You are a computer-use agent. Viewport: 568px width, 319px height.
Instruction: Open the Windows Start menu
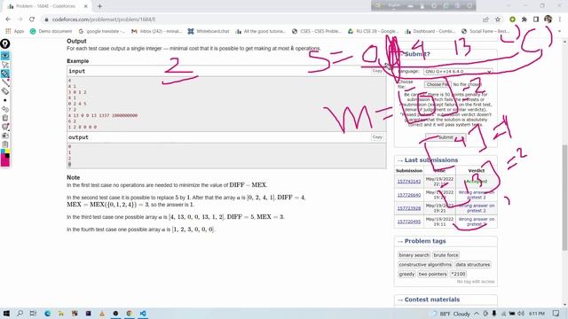coord(6,313)
